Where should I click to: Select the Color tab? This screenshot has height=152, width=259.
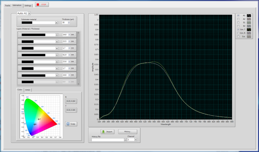(x=20, y=90)
